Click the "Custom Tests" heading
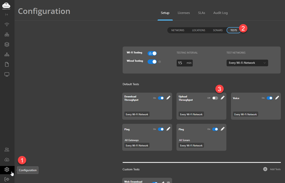285x183 pixels. pos(131,169)
